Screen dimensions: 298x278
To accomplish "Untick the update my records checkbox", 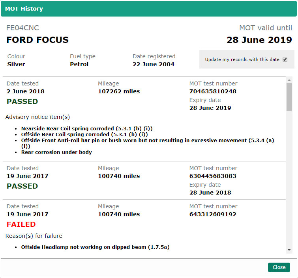I will (285, 59).
